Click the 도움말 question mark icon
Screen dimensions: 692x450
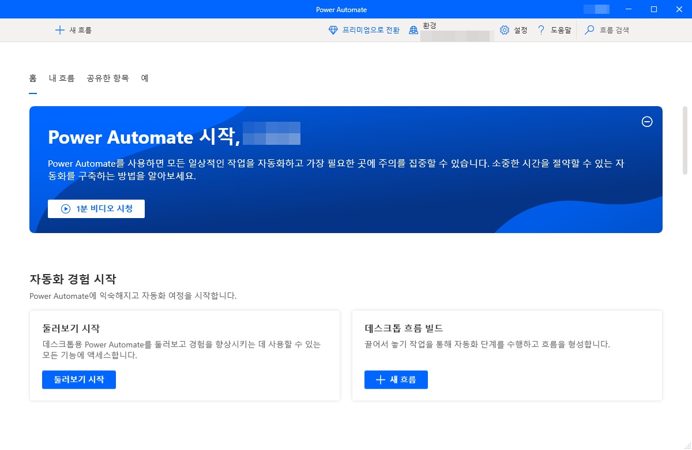pyautogui.click(x=541, y=29)
